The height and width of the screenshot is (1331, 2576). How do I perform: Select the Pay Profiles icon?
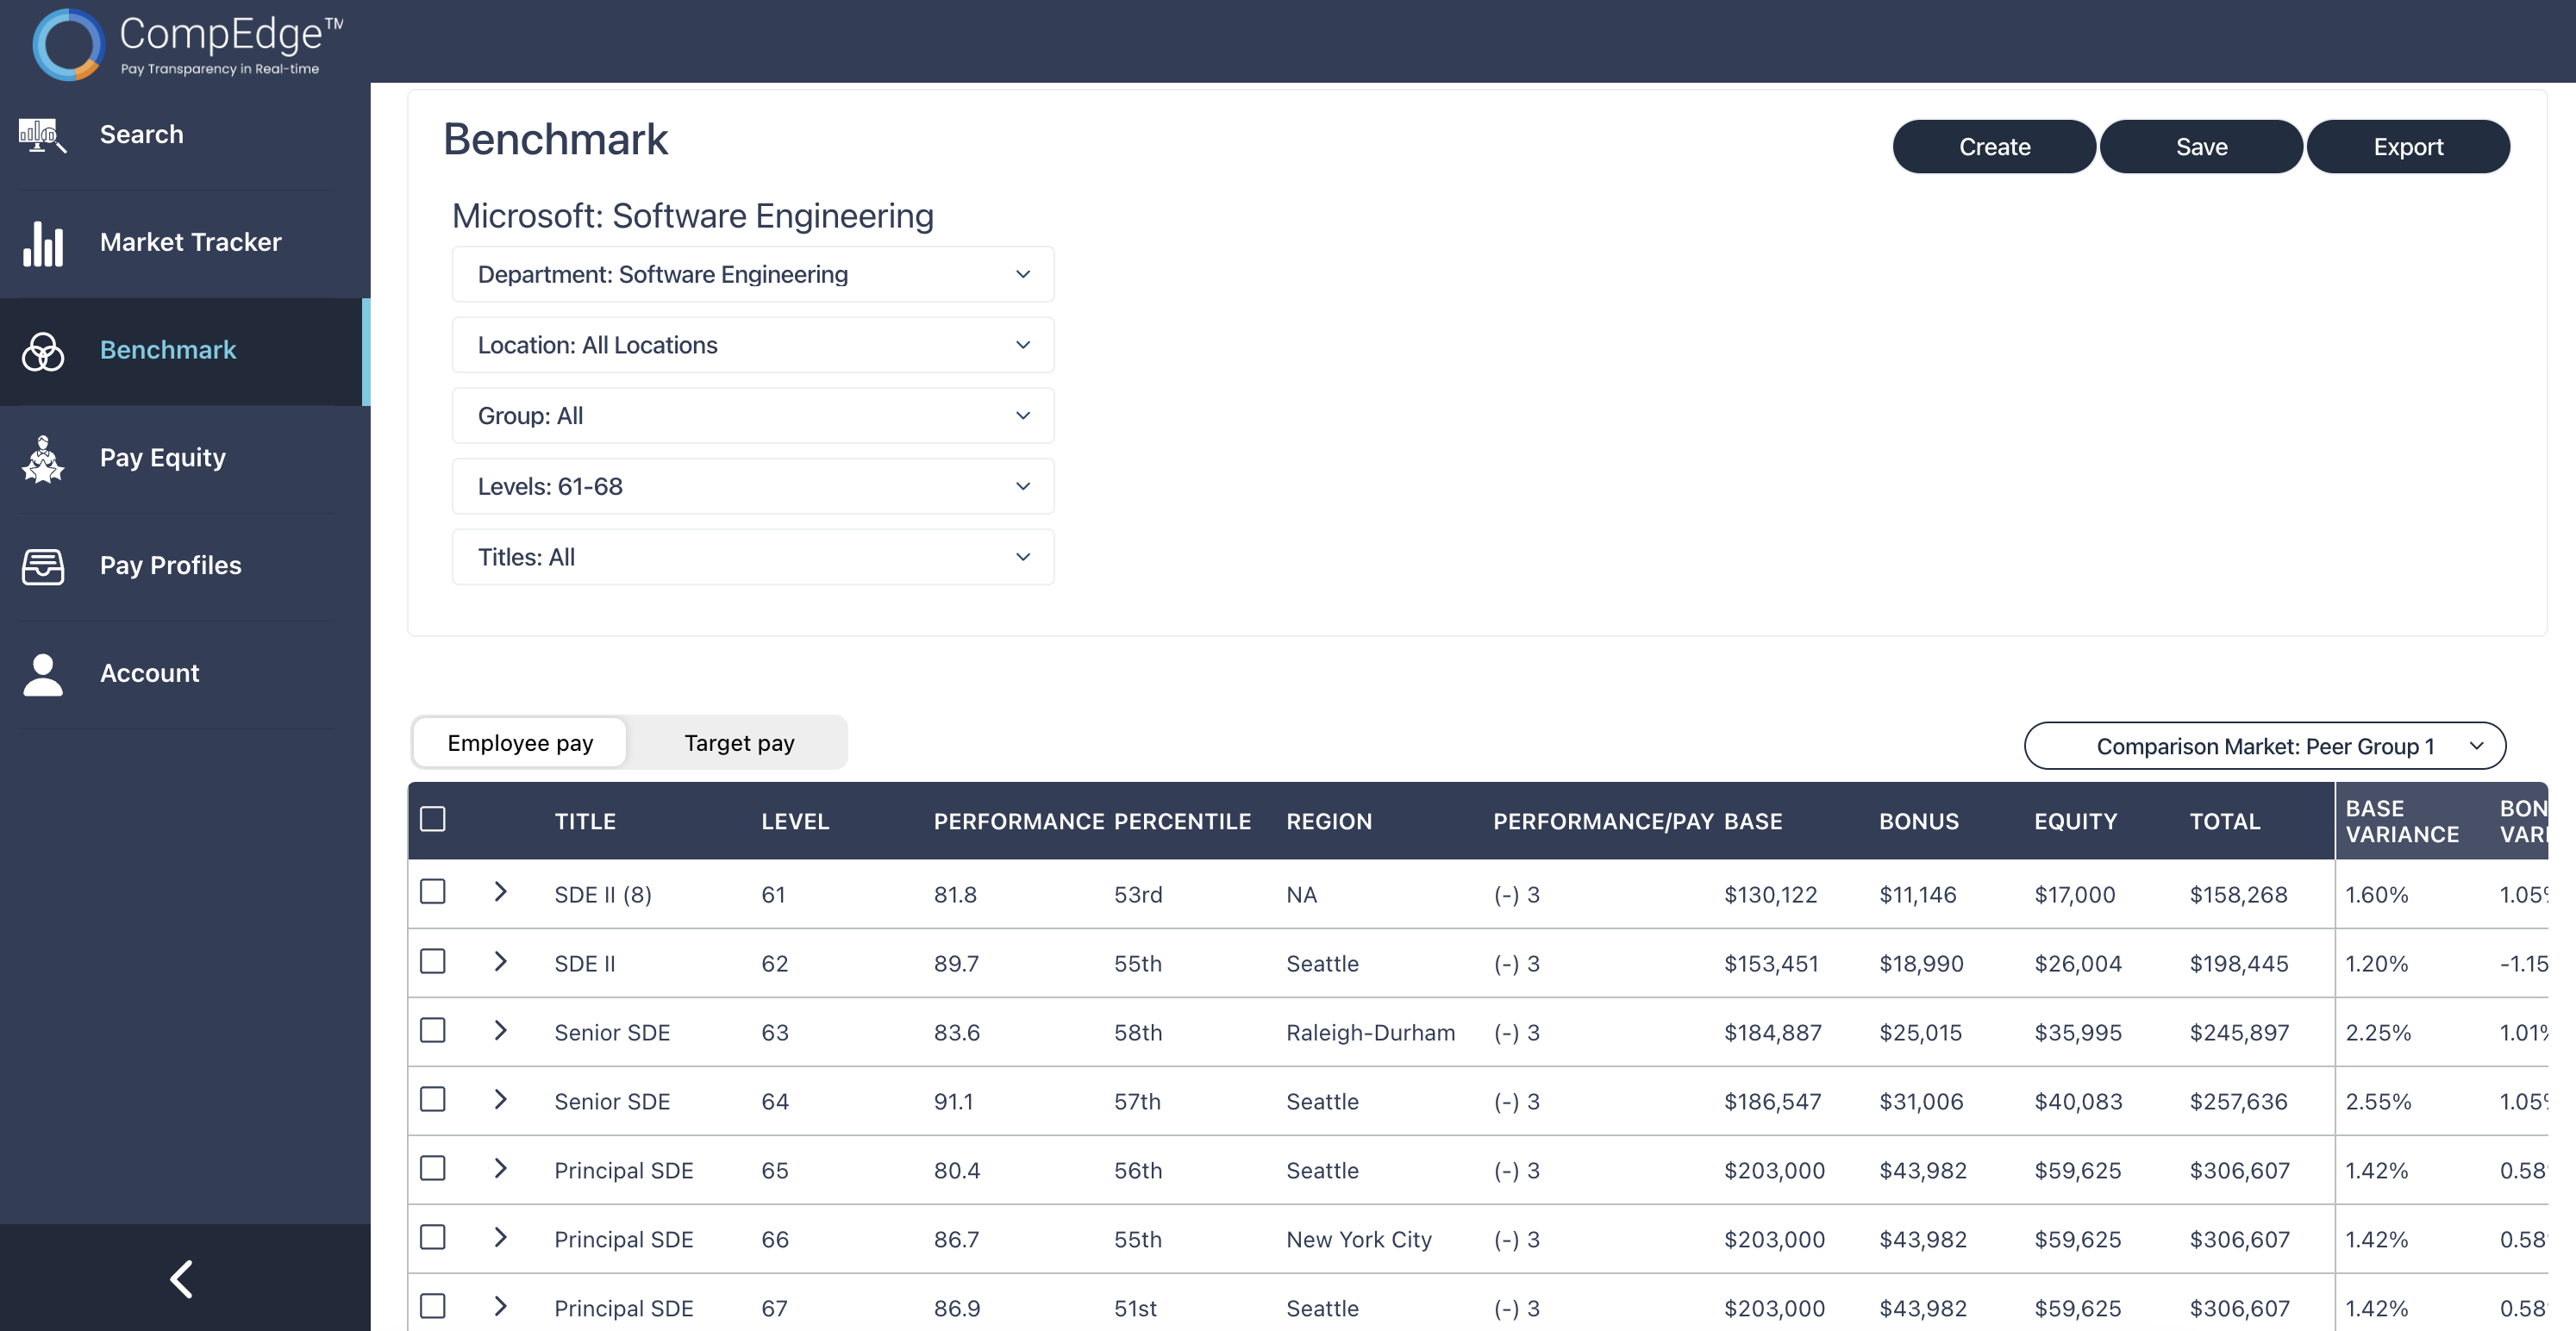point(43,566)
